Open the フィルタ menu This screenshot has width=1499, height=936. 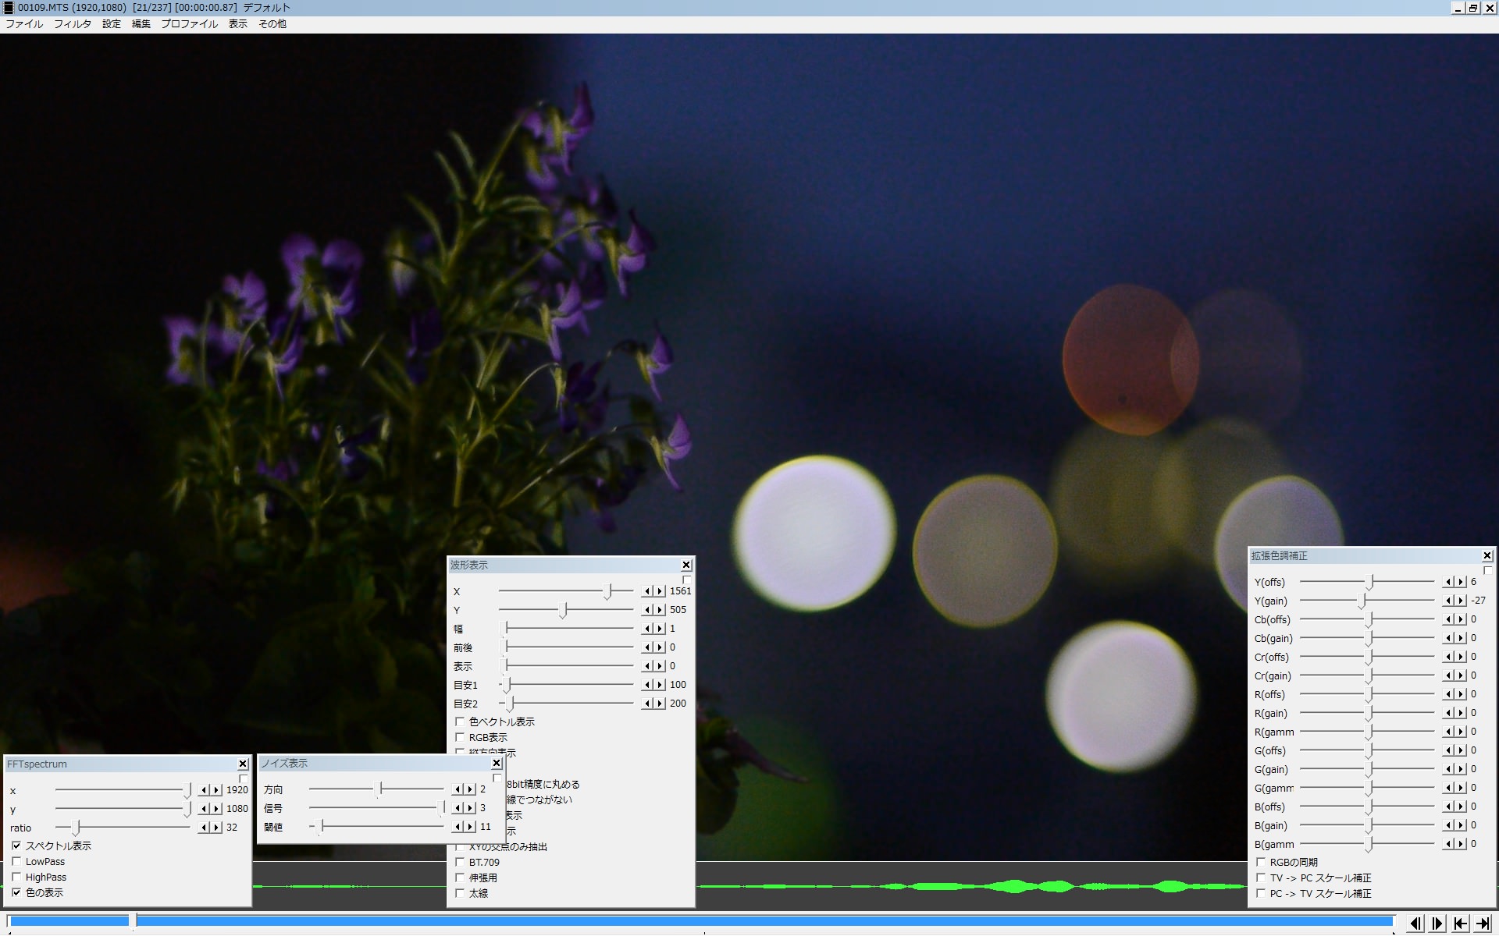[72, 24]
